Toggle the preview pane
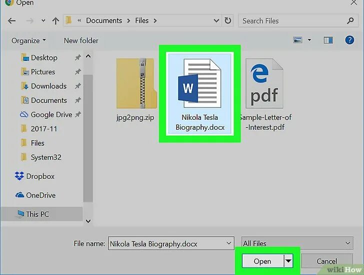The height and width of the screenshot is (275, 364). [x=328, y=40]
